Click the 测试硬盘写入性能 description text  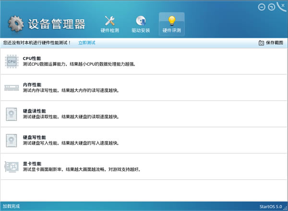click(x=71, y=143)
